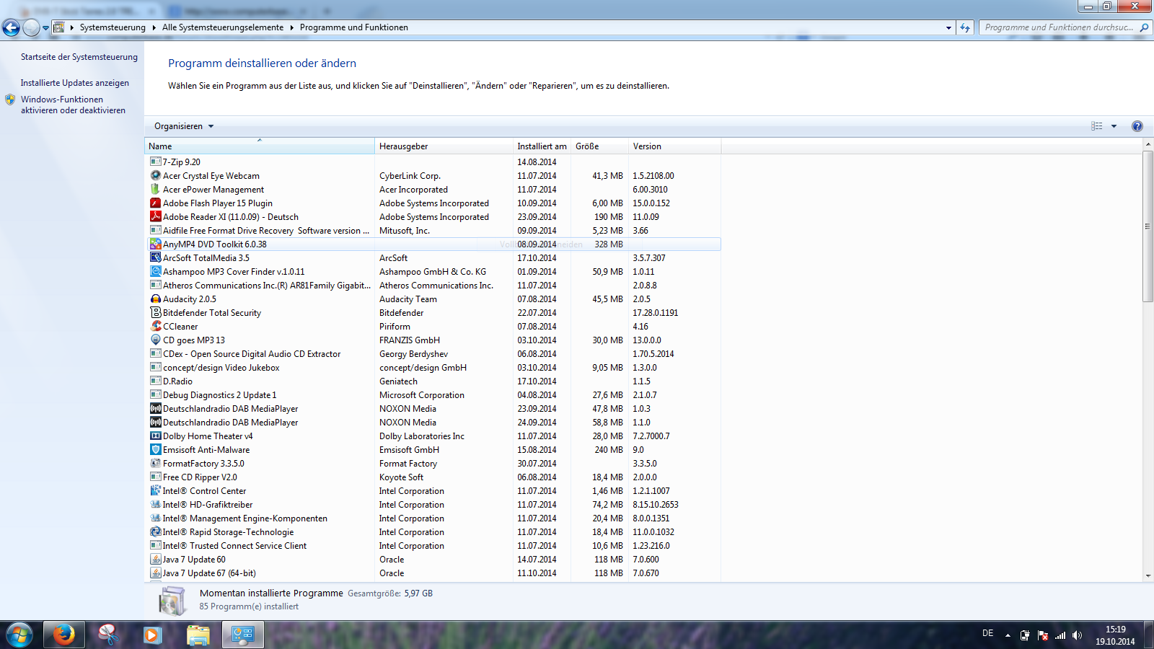
Task: Select the Debug Diagnostics 2 Update 1 row
Action: tap(433, 395)
